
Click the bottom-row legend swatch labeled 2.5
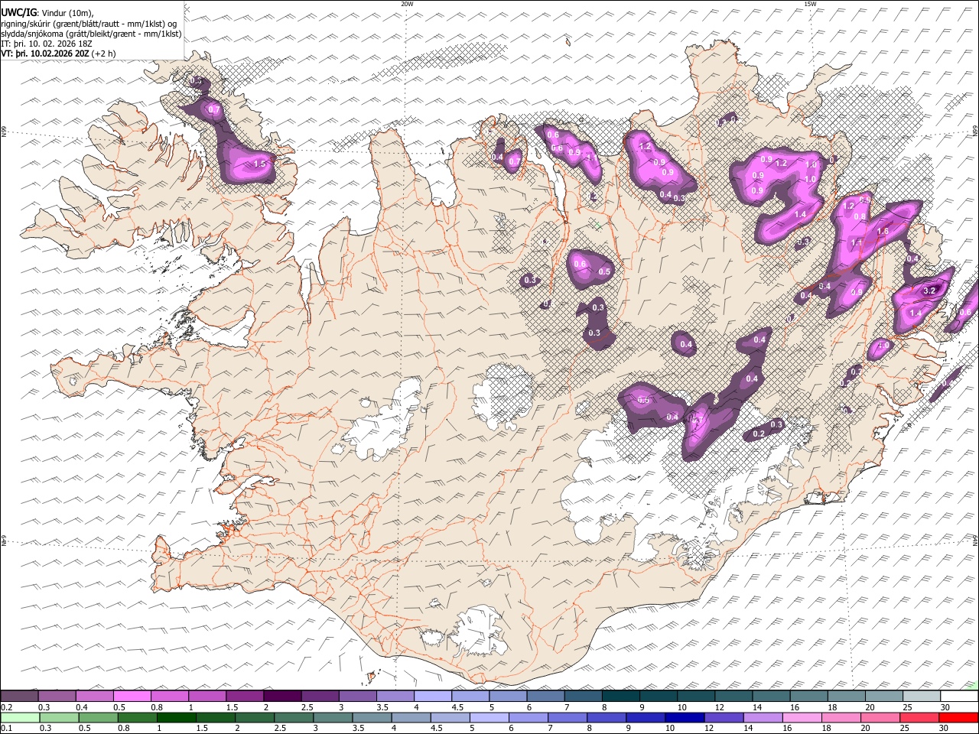[x=294, y=717]
